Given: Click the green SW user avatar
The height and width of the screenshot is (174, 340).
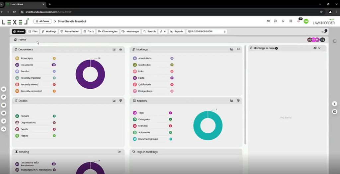Looking at the screenshot, I should (x=306, y=21).
